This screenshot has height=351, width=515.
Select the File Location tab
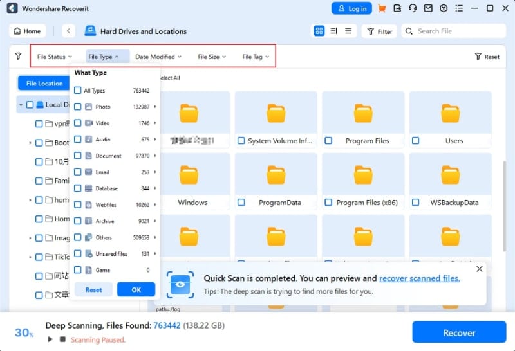[x=44, y=84]
